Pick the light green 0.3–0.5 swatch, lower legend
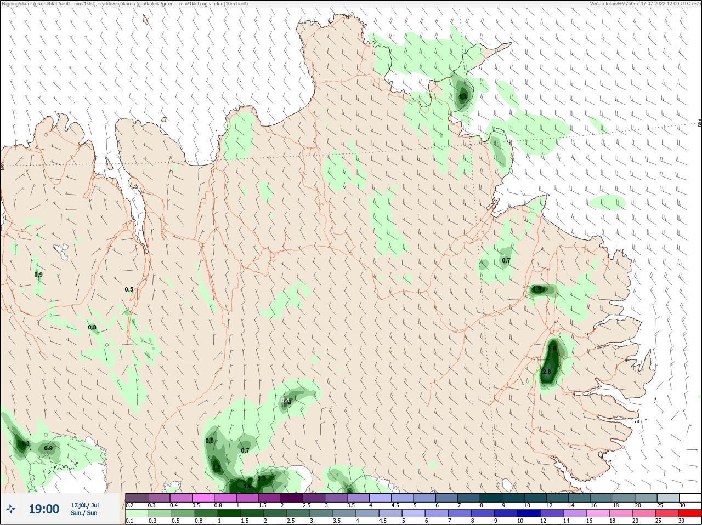 159,513
